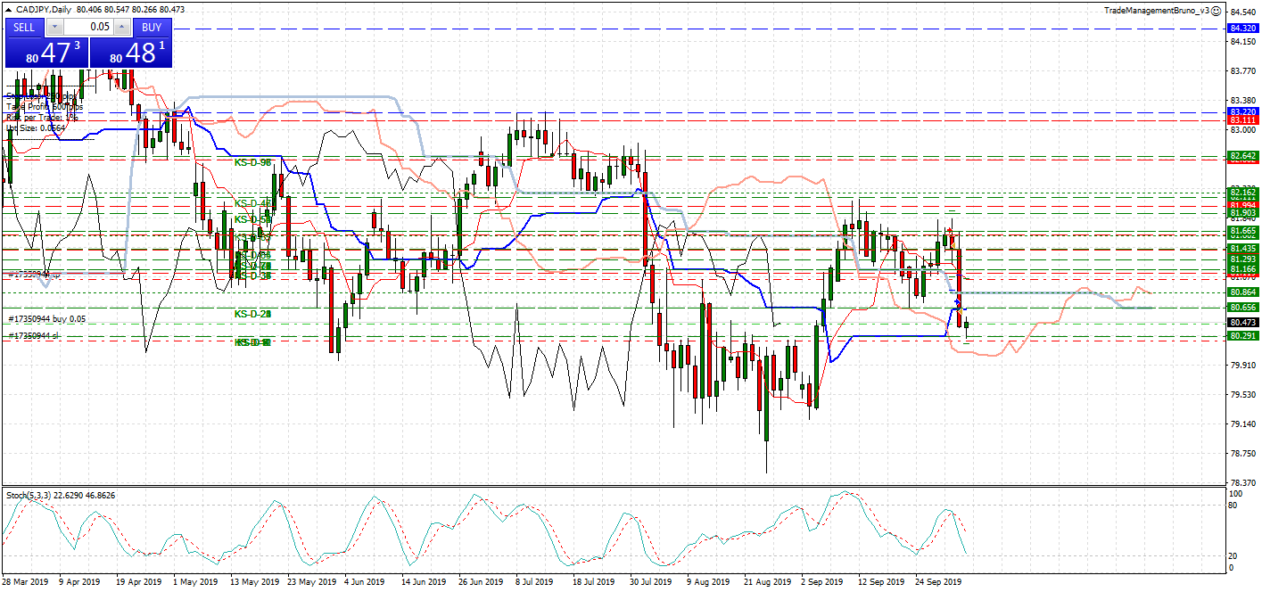Click the expert advisor smiley face icon
The width and height of the screenshot is (1262, 592).
coord(1216,10)
